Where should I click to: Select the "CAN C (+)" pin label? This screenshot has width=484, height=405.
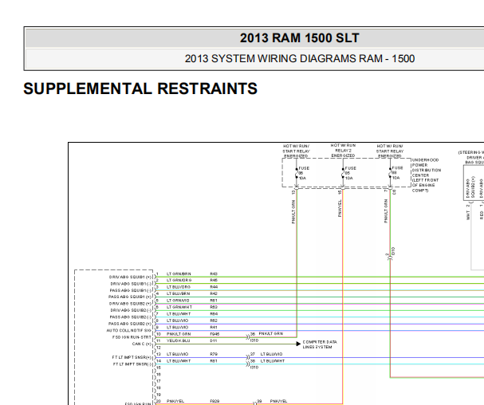click(142, 344)
